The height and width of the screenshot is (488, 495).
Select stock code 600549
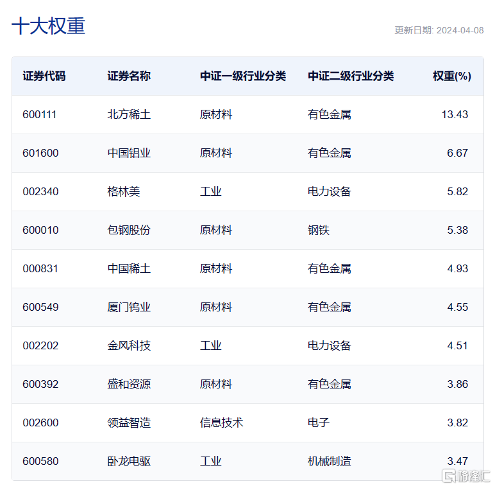(40, 307)
